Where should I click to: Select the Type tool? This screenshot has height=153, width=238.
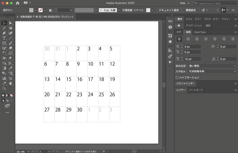pos(4,38)
